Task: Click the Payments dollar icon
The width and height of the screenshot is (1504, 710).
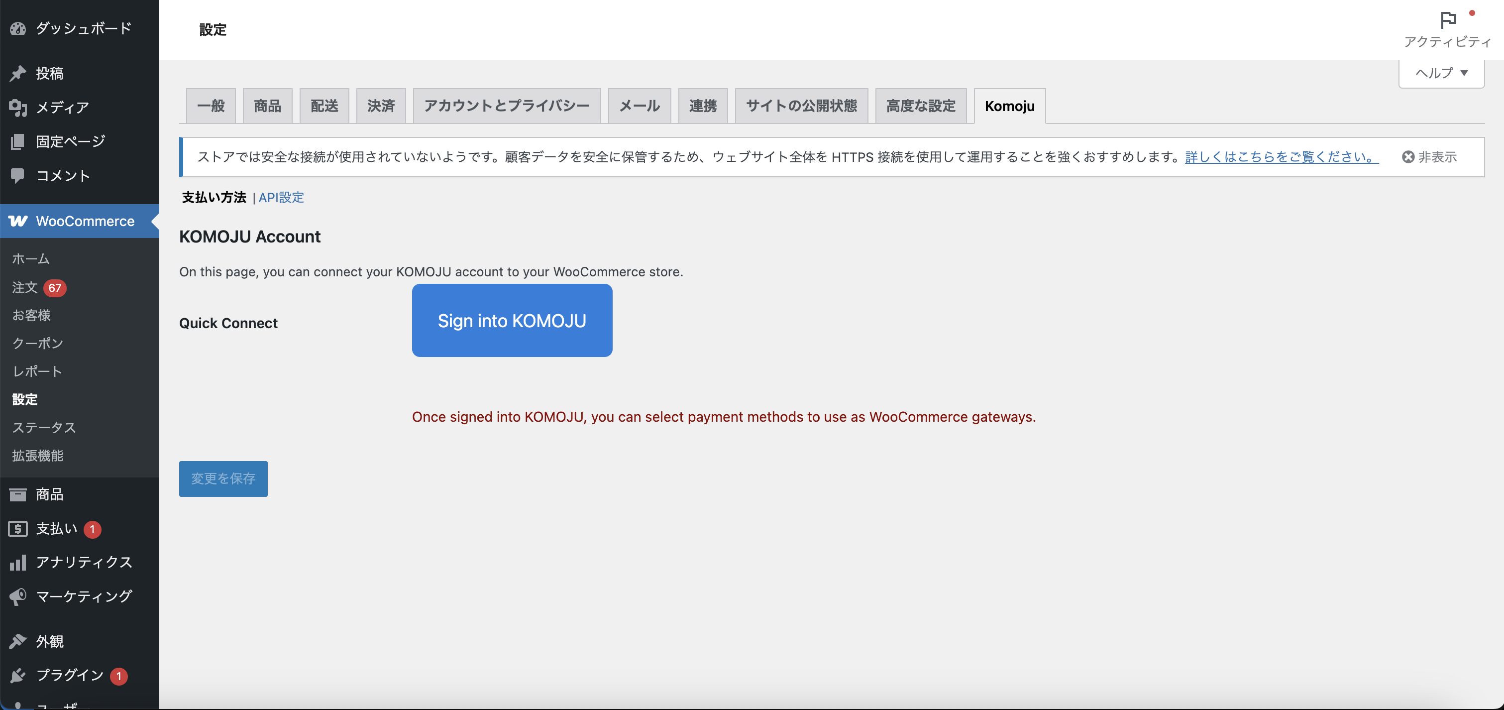Action: tap(17, 528)
